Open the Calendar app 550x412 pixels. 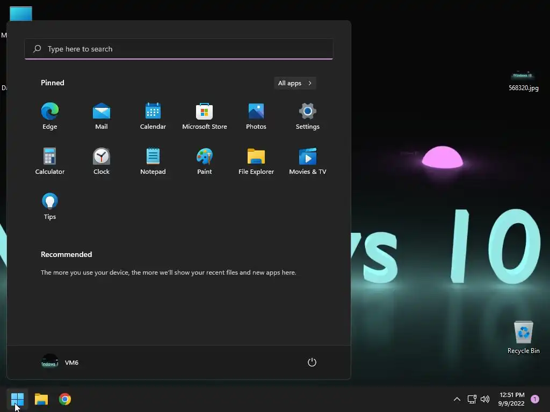[153, 116]
